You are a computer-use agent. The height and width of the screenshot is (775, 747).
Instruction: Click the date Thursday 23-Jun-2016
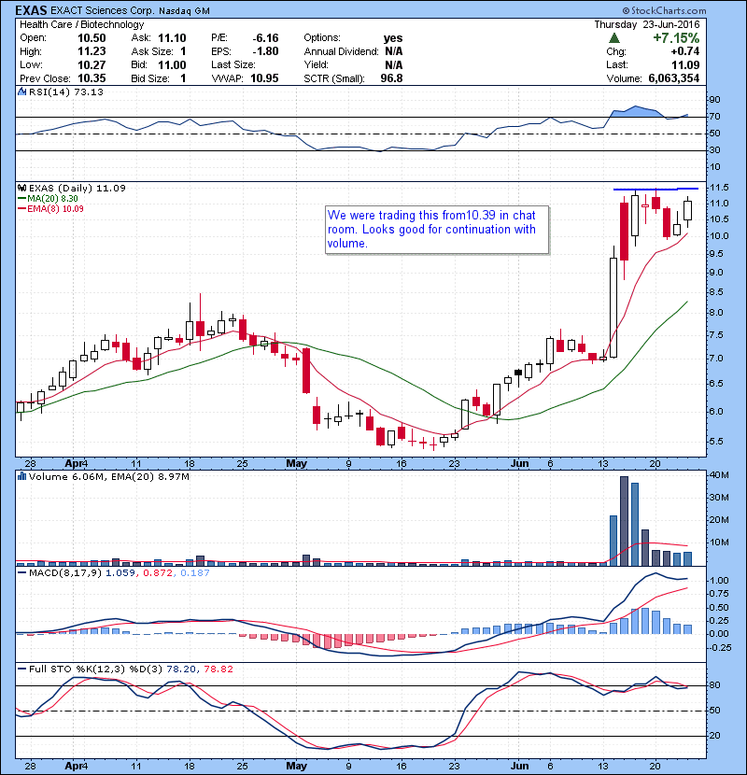pyautogui.click(x=647, y=24)
